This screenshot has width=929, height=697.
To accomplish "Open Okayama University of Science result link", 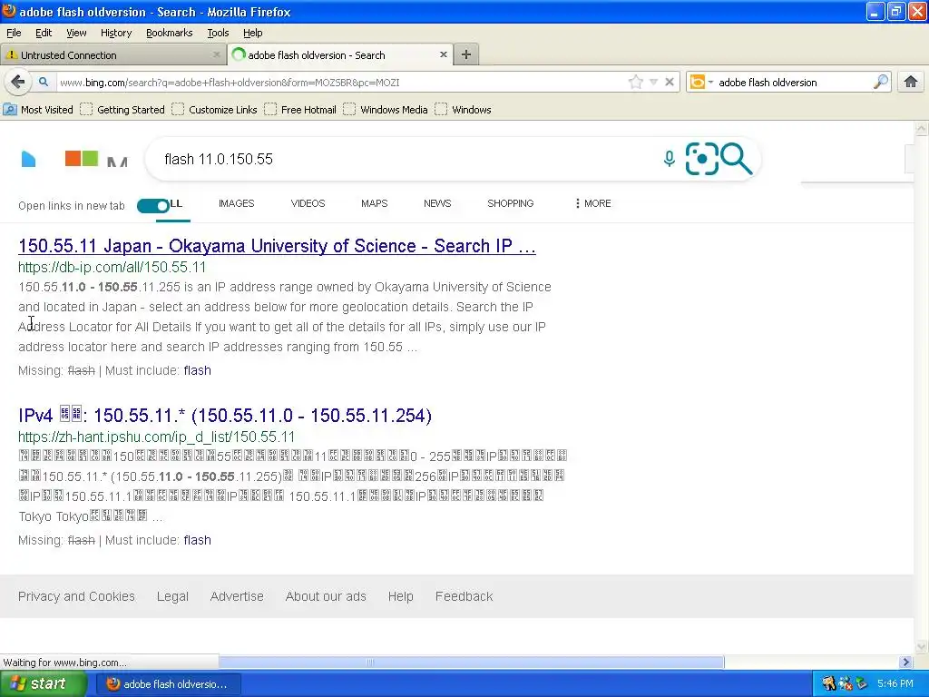I will 277,246.
